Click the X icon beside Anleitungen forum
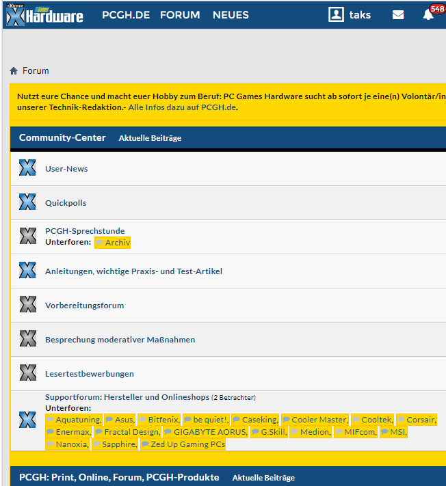The height and width of the screenshot is (486, 446). pos(27,270)
